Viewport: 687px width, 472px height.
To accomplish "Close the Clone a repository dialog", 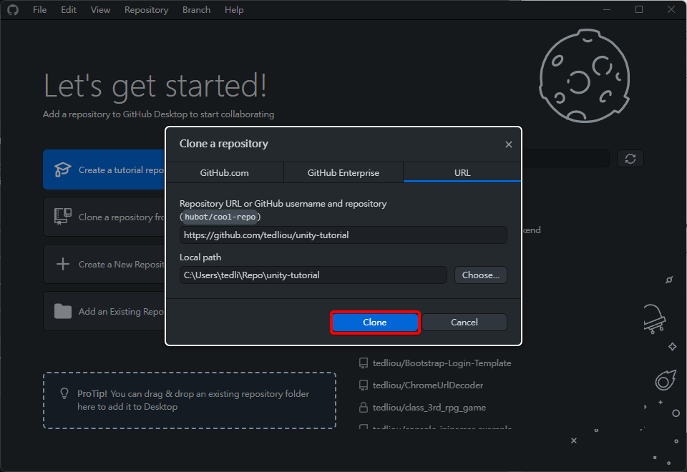I will pos(508,144).
